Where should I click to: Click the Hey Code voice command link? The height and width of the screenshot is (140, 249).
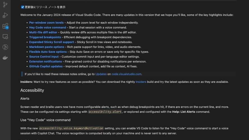click(x=47, y=27)
